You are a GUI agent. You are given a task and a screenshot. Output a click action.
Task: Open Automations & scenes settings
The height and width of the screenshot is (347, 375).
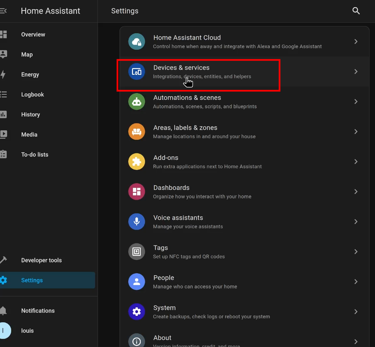tap(244, 102)
